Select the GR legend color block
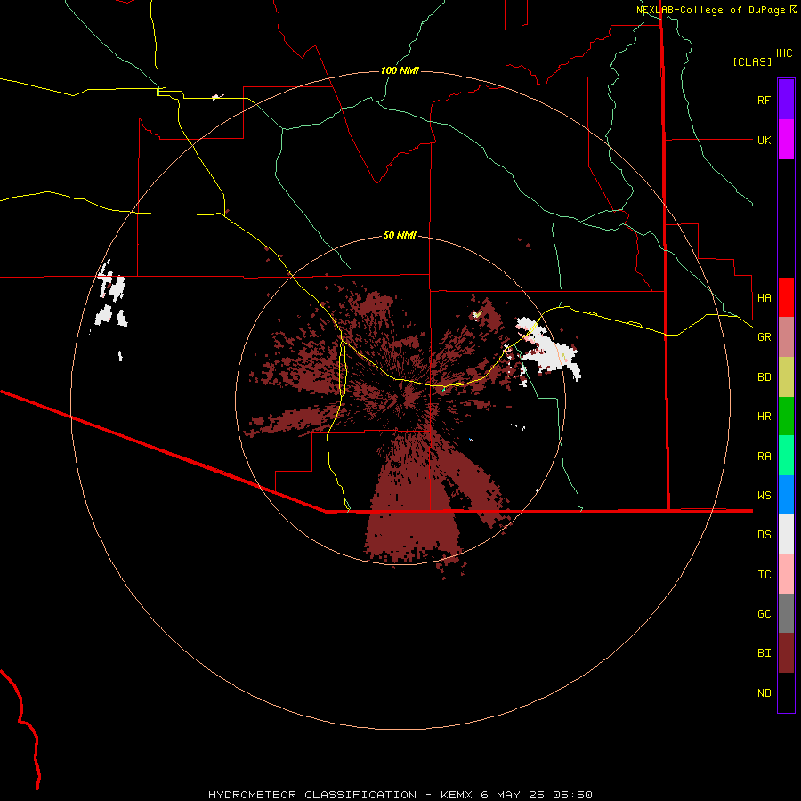This screenshot has width=801, height=801. click(x=786, y=337)
